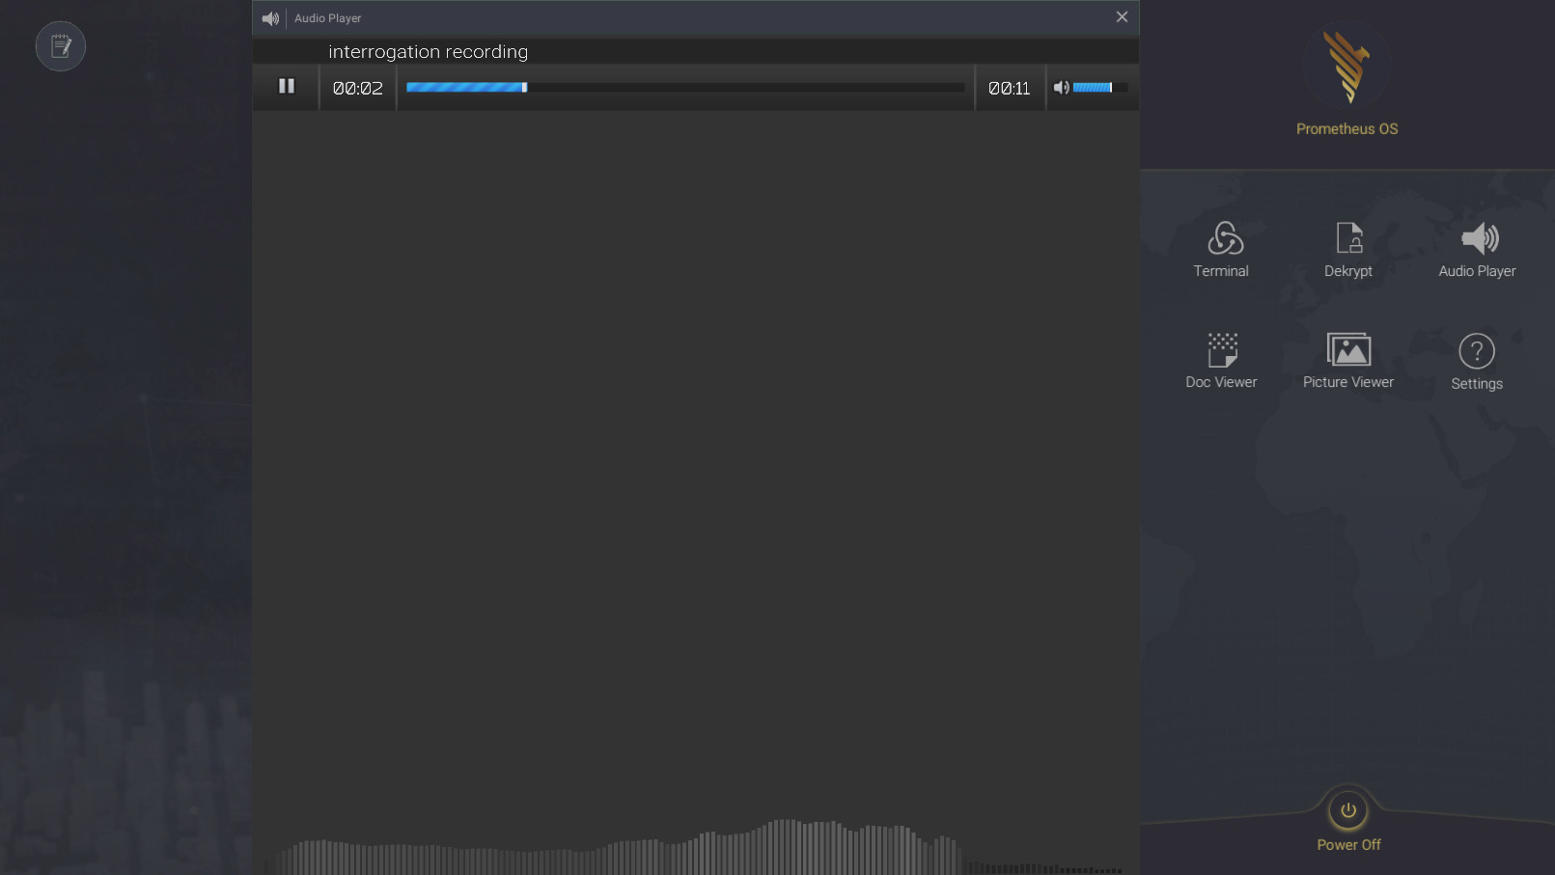Click the Power Off circular icon

click(1347, 811)
